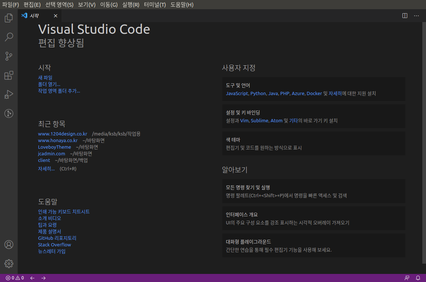
Task: Open recent client folder
Action: coord(44,160)
